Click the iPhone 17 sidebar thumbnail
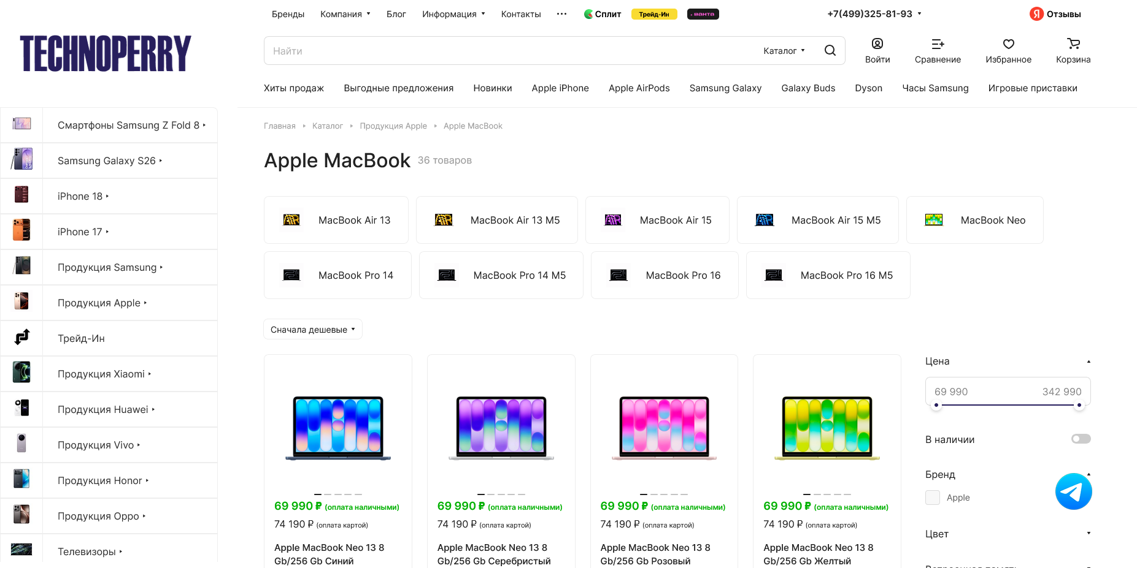 (x=21, y=230)
